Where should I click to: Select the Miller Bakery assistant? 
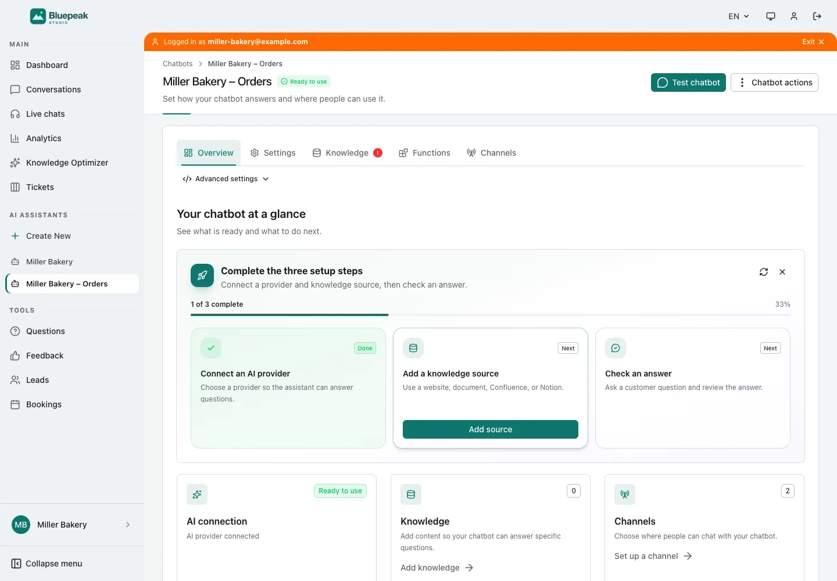72,261
